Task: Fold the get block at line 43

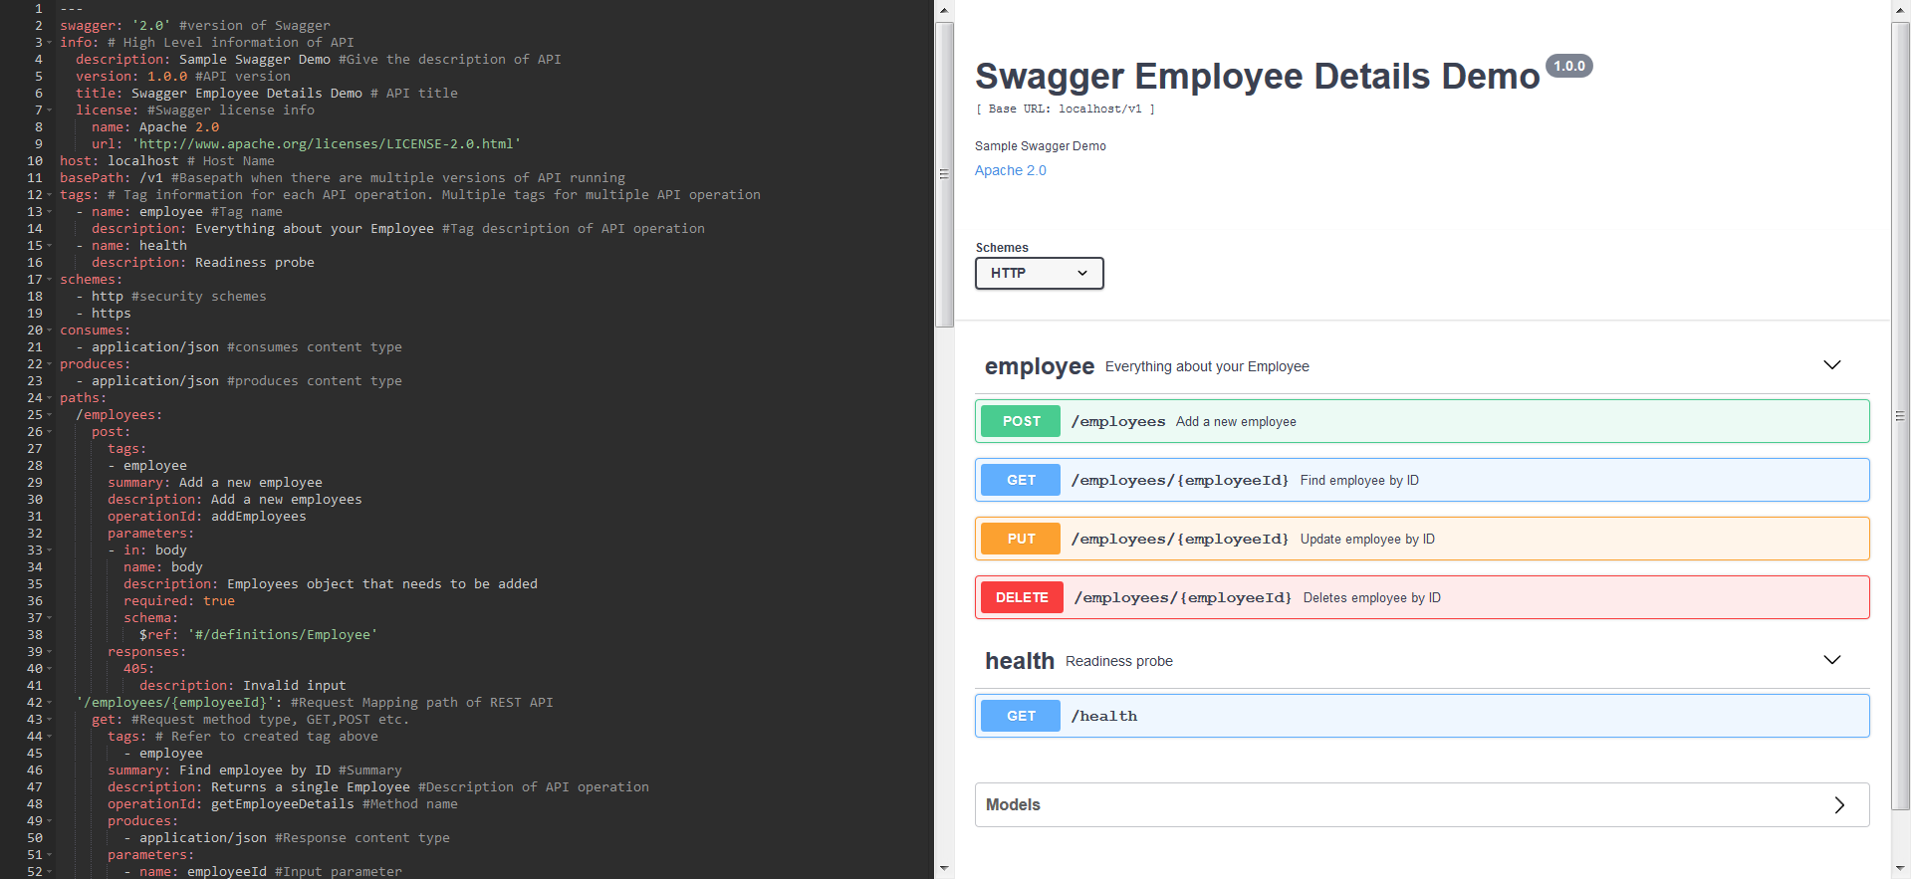Action: (50, 720)
